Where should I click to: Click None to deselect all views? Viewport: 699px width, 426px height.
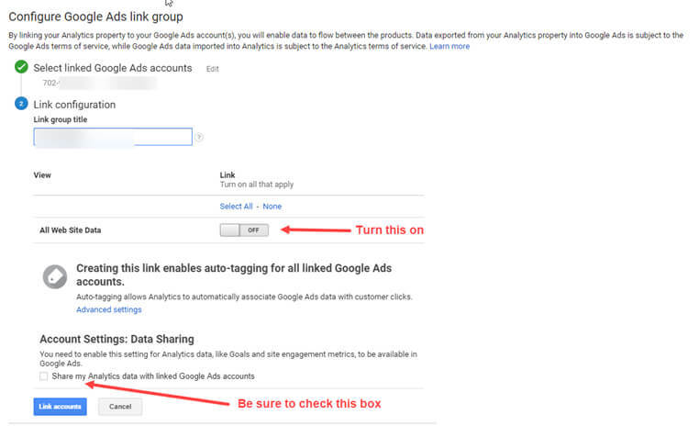tap(272, 207)
